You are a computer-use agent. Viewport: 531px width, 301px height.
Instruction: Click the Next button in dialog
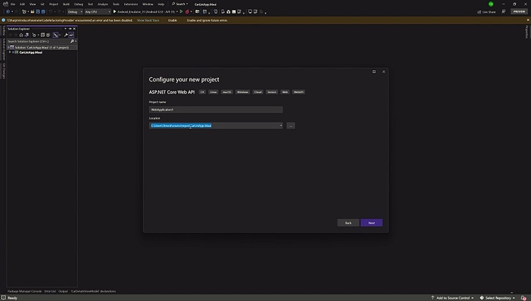pos(372,223)
